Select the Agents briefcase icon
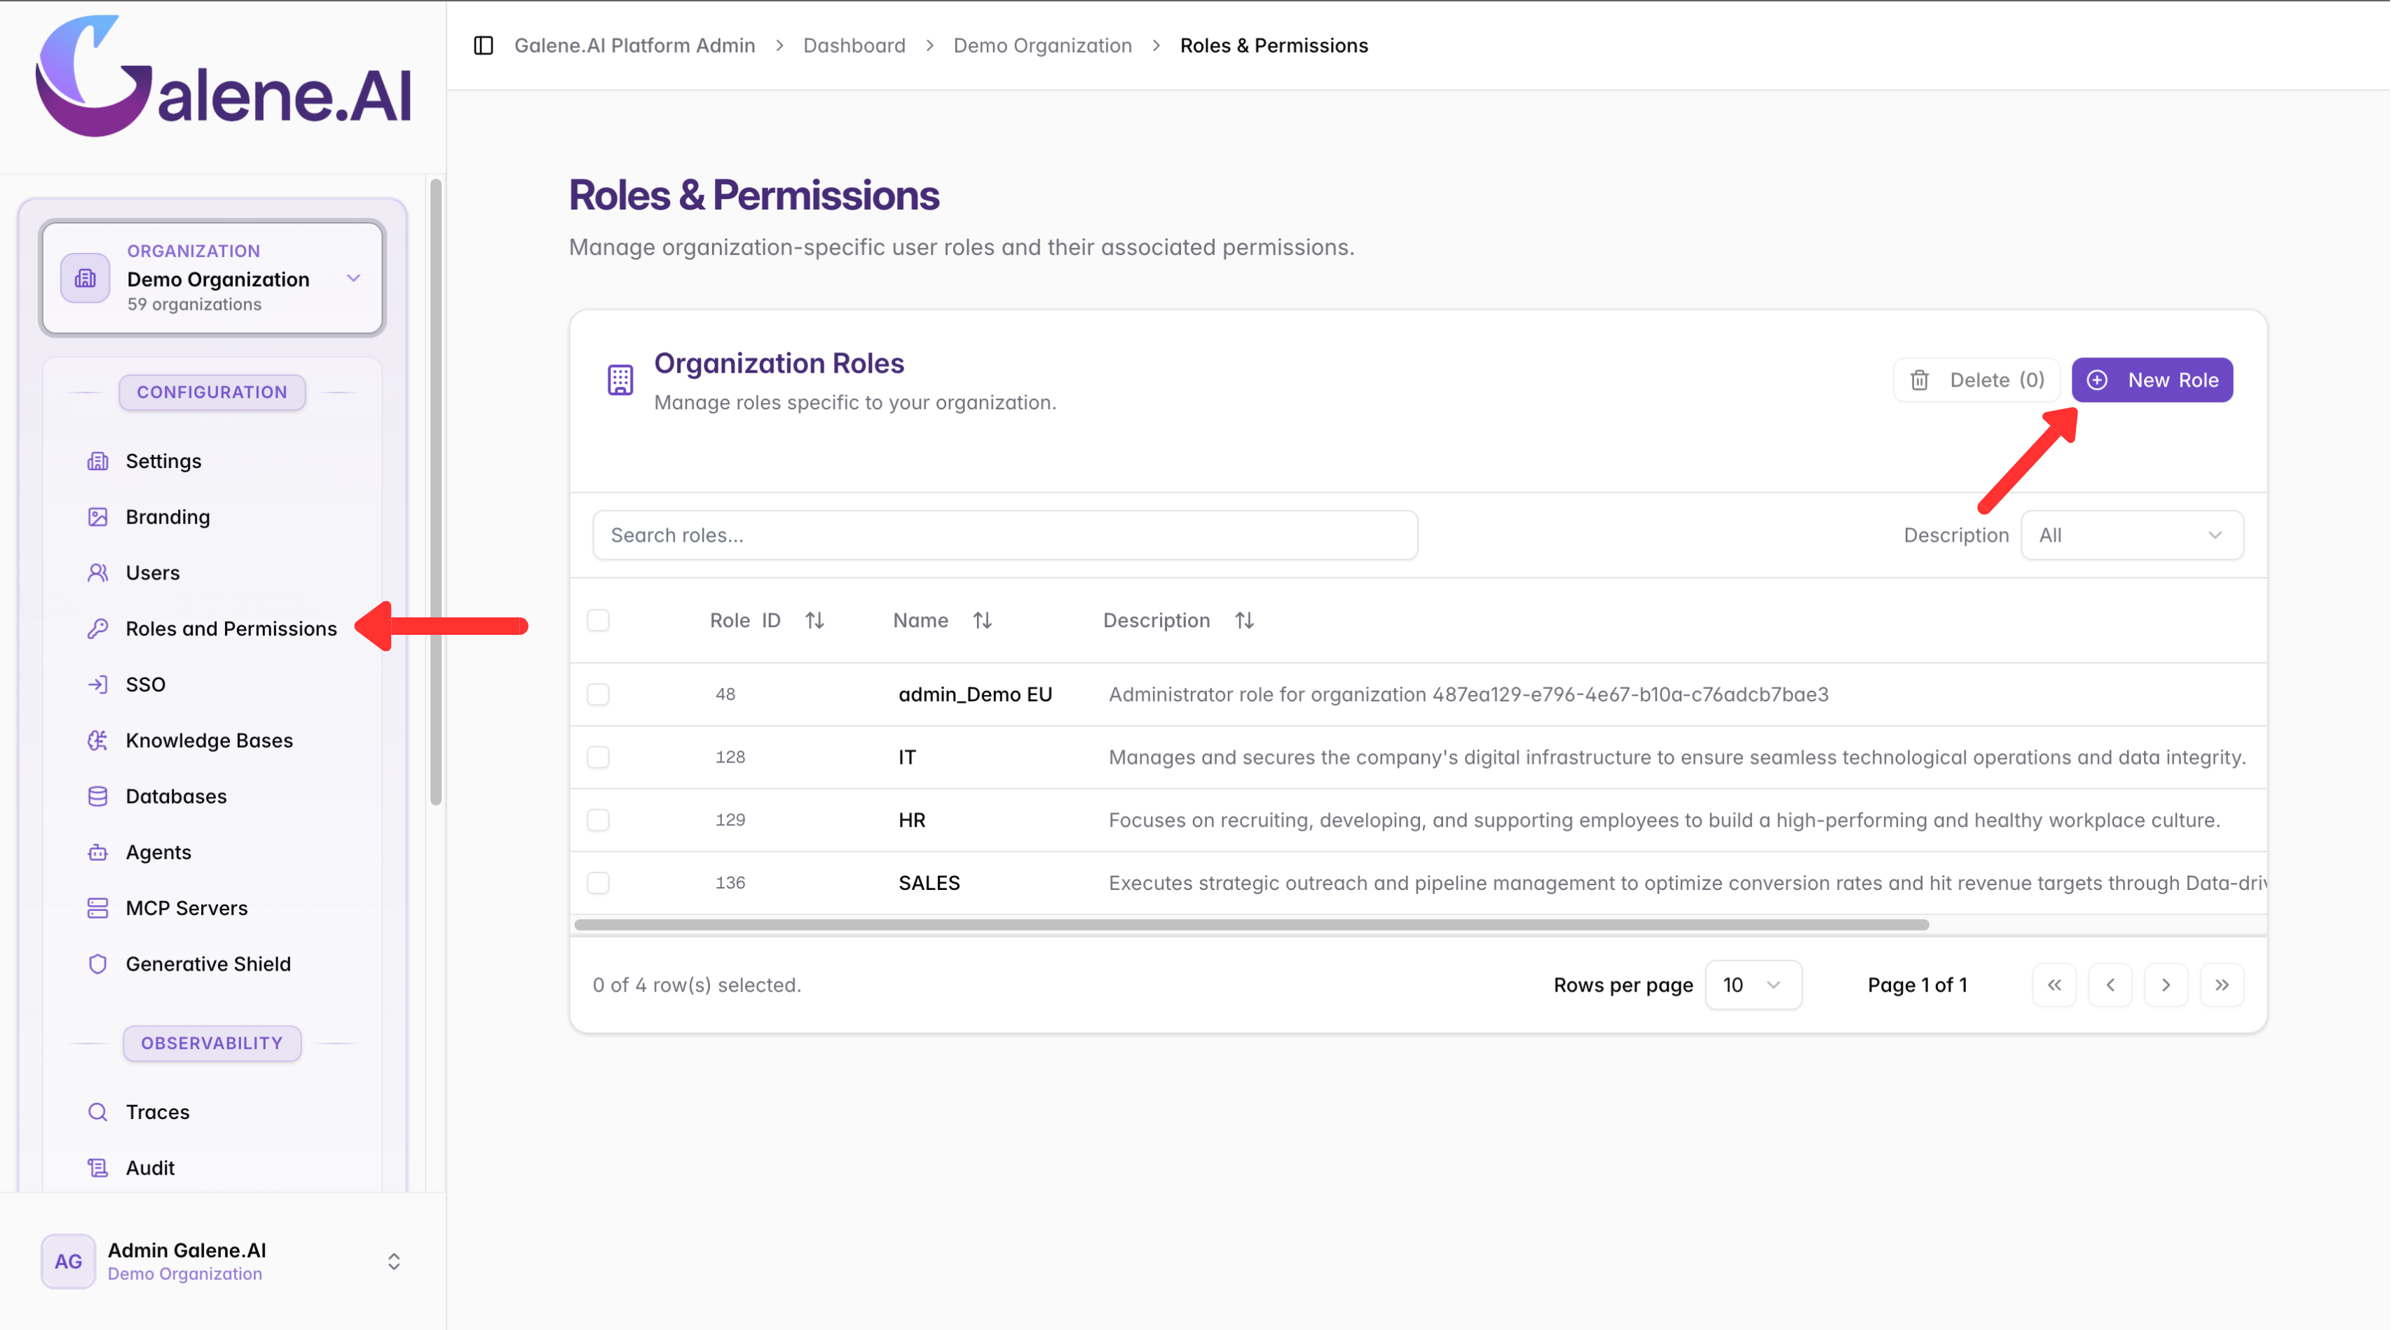 [97, 851]
